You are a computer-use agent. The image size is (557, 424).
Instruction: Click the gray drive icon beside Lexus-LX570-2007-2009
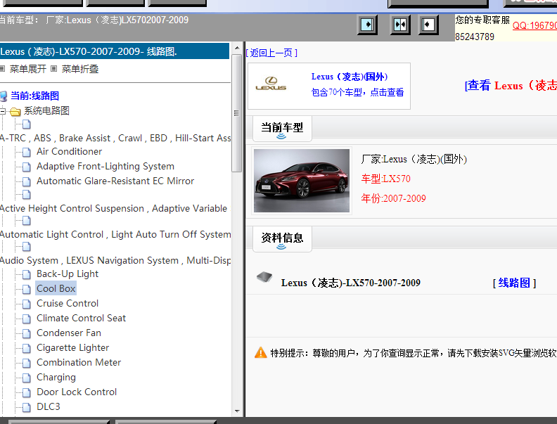(x=264, y=277)
